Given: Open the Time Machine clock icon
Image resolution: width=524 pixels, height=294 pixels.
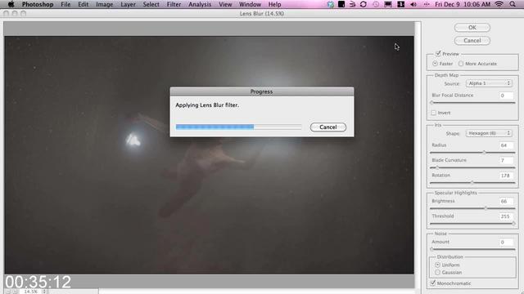Looking at the screenshot, I should [376, 4].
